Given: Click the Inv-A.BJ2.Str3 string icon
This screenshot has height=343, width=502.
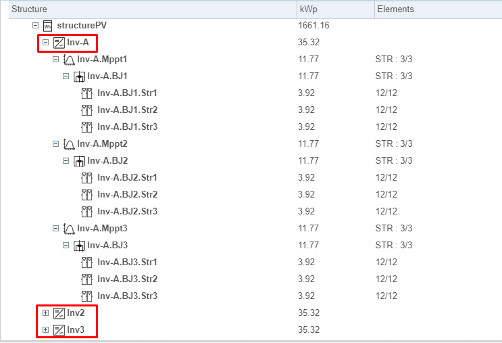Looking at the screenshot, I should (86, 212).
